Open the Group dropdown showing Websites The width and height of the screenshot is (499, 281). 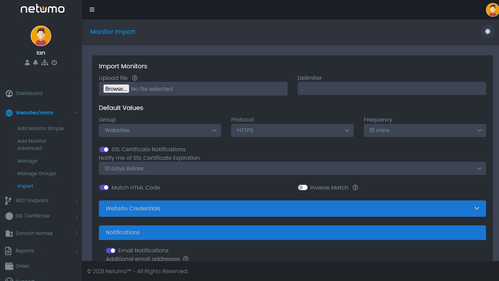pyautogui.click(x=160, y=130)
